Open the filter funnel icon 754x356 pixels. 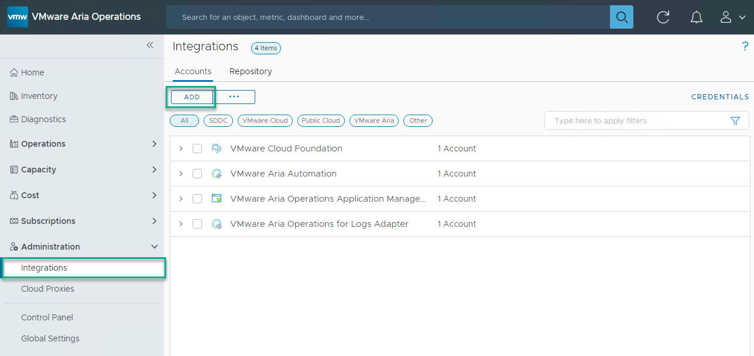pyautogui.click(x=735, y=120)
